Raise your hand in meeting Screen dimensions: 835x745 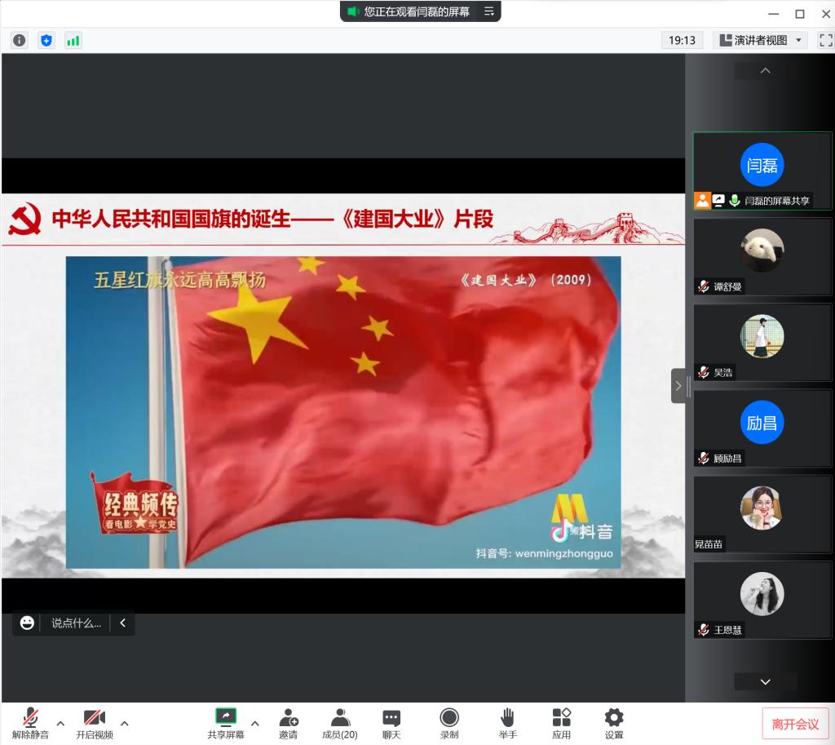coord(507,723)
